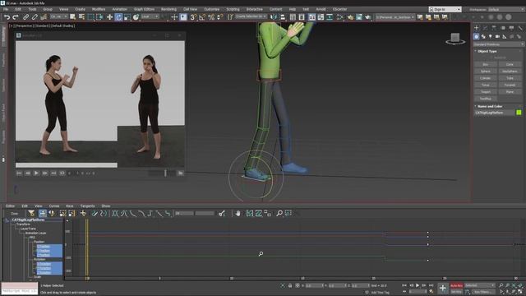
Task: Open the Animation menu
Action: [119, 9]
